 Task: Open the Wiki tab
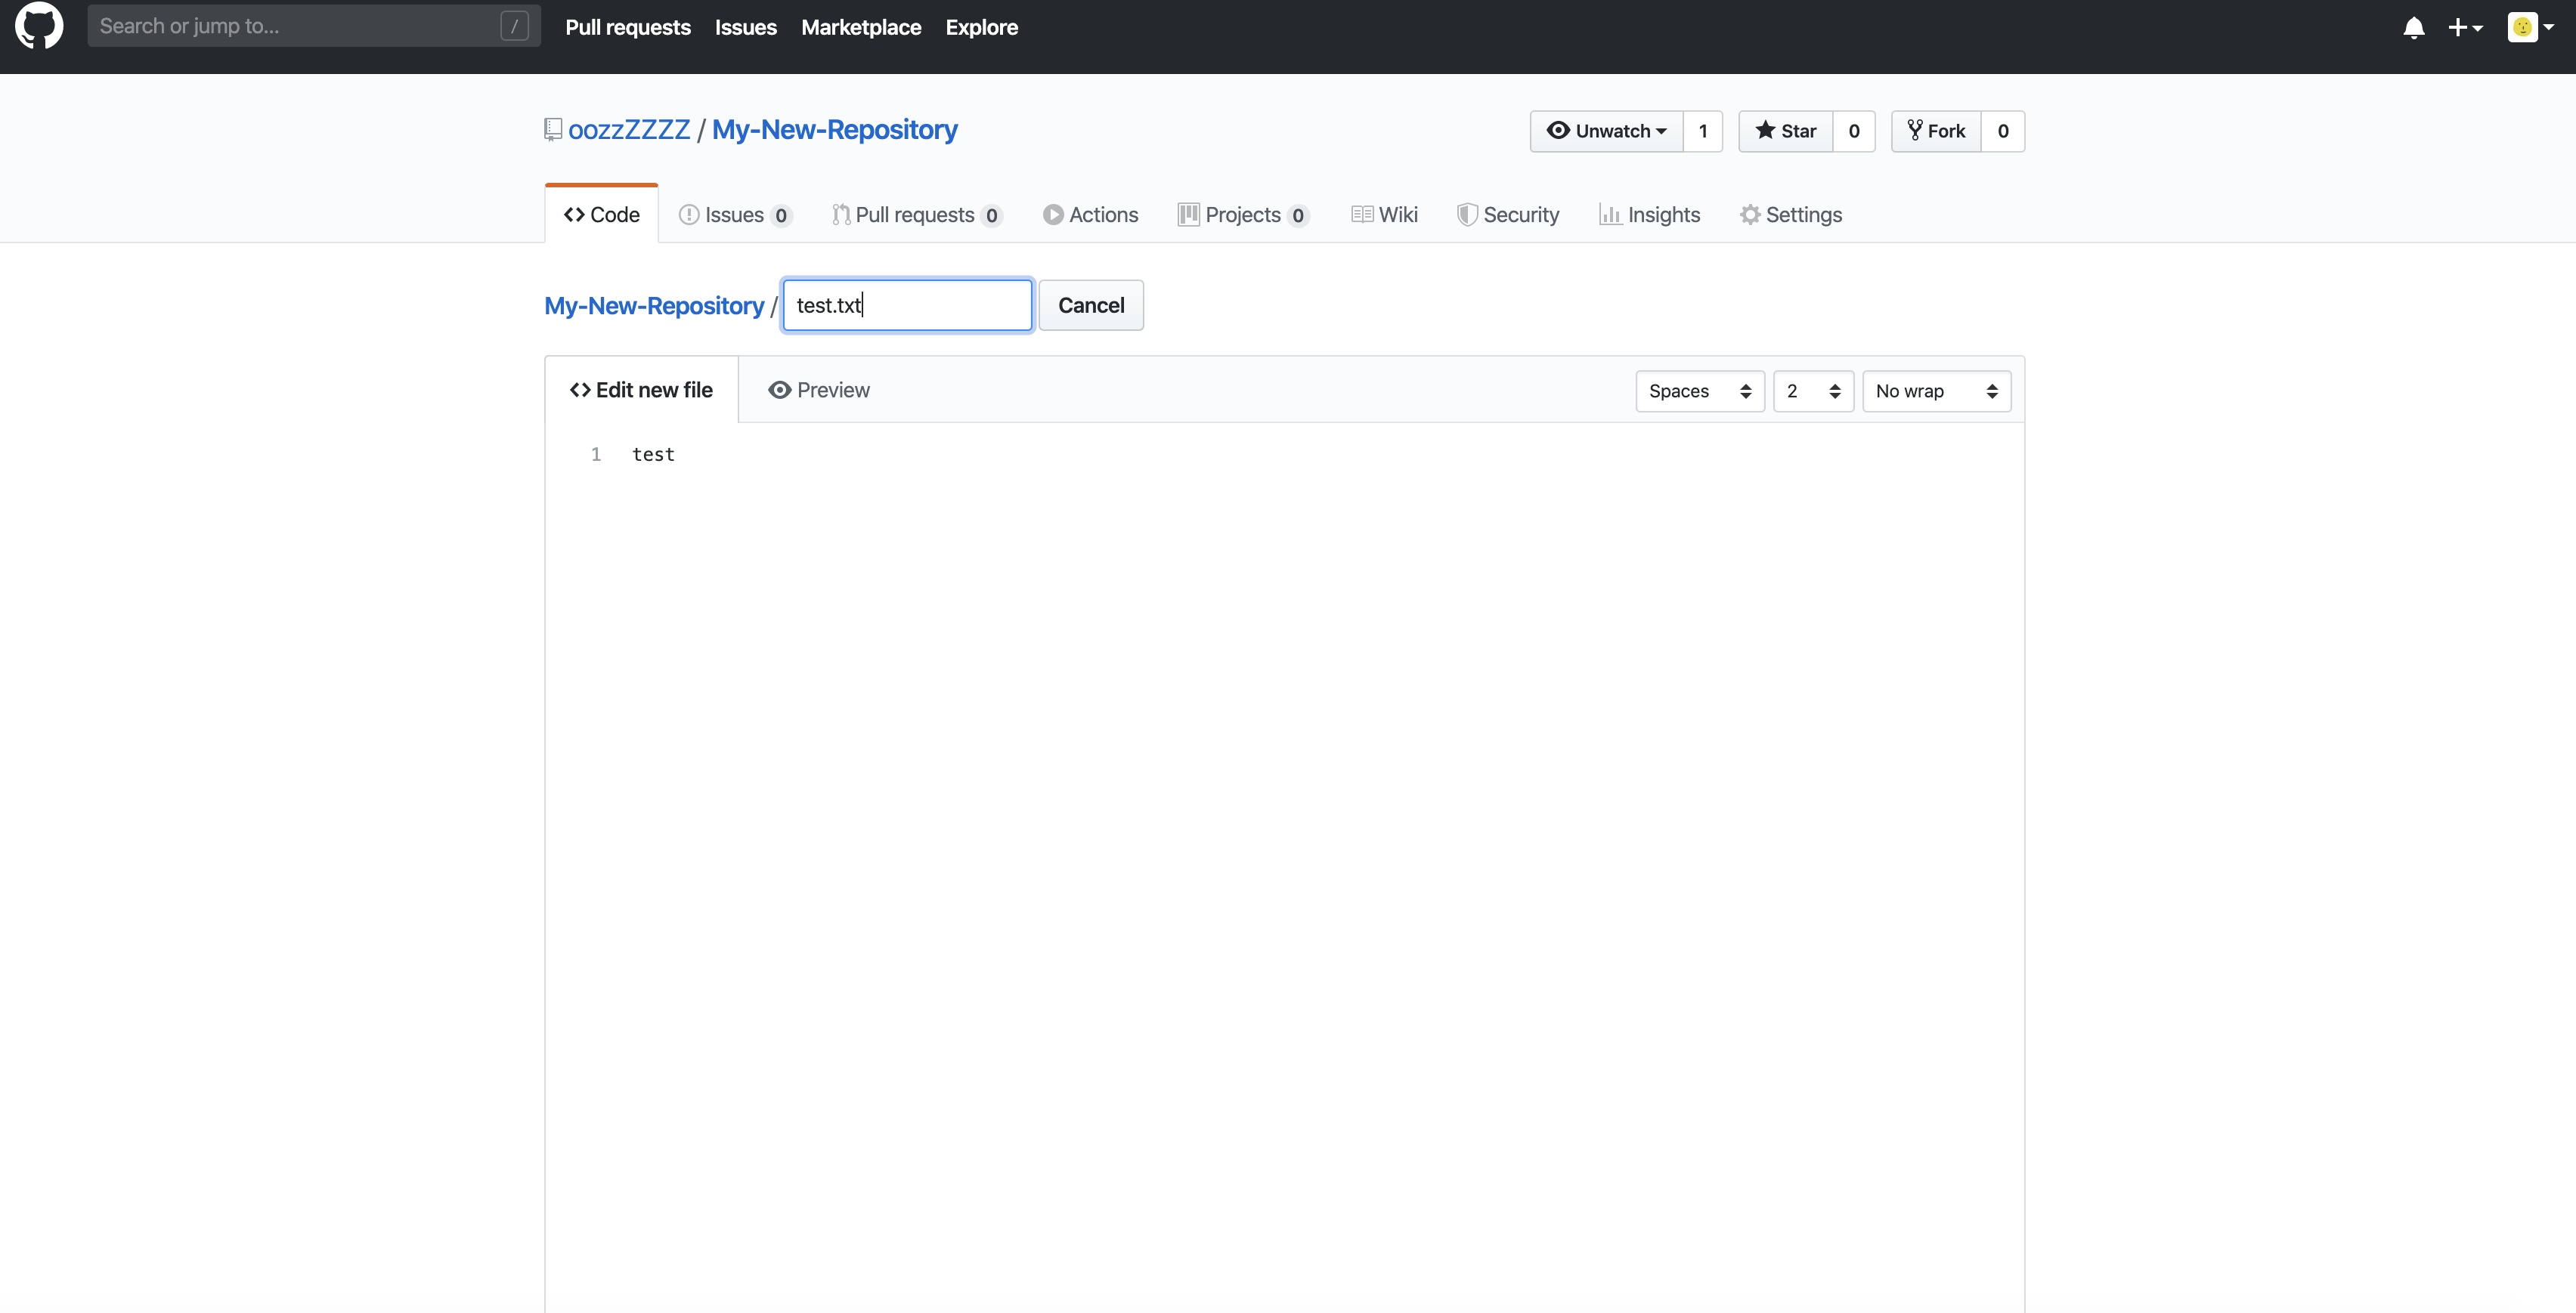pyautogui.click(x=1385, y=215)
